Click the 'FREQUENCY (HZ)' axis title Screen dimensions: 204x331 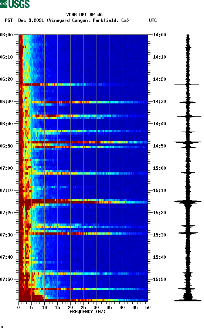[x=88, y=312]
